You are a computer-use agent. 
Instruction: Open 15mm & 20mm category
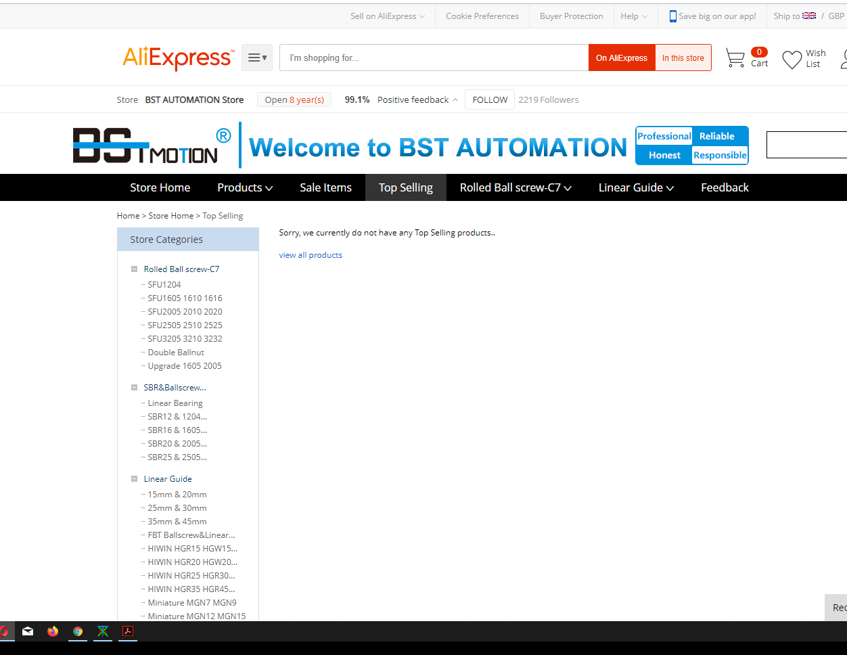(x=177, y=495)
